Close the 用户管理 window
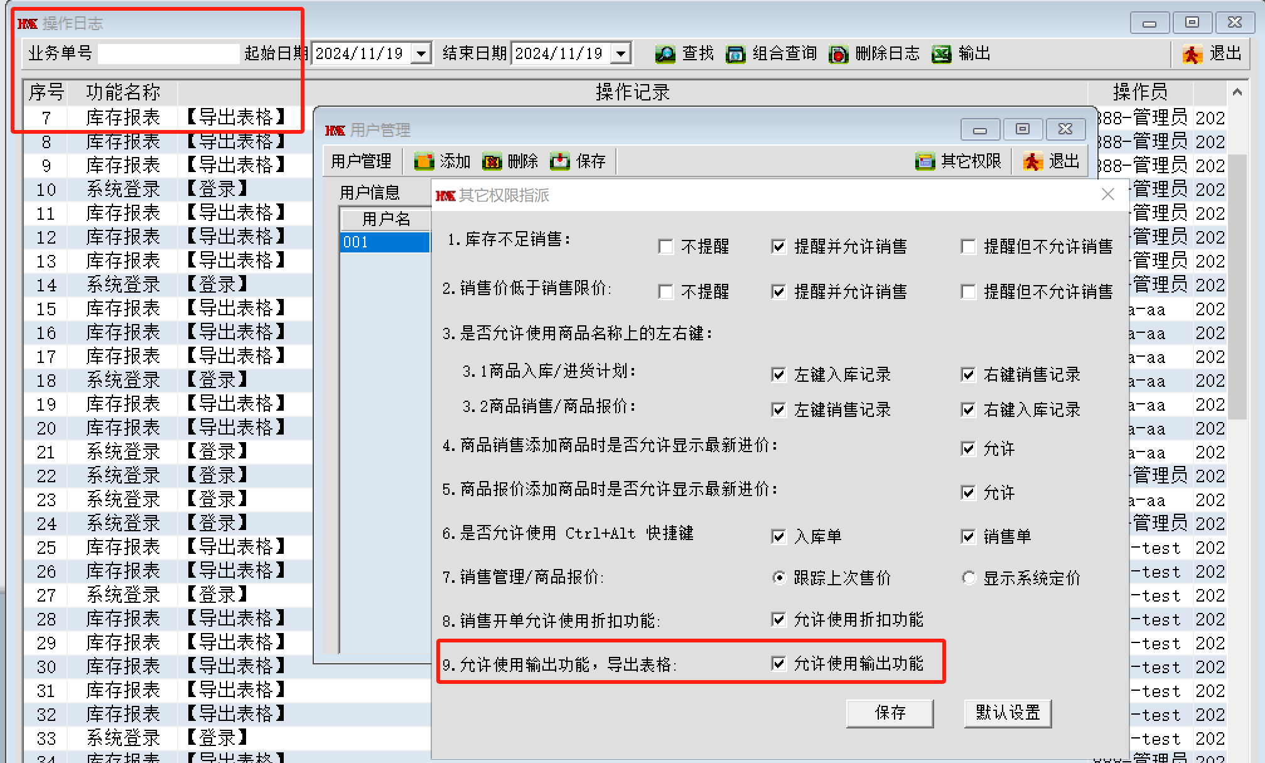Image resolution: width=1265 pixels, height=763 pixels. (x=1065, y=129)
